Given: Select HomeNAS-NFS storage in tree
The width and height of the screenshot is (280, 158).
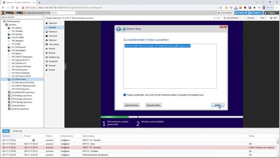Looking at the screenshot, I should pyautogui.click(x=23, y=93).
